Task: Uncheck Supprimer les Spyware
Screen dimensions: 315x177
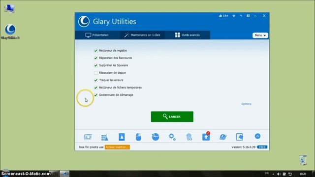Action: coord(96,65)
